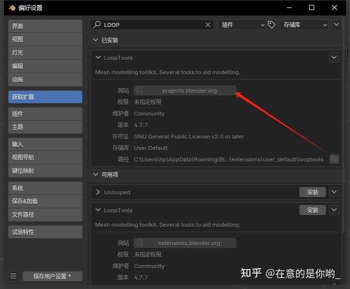The image size is (350, 289).
Task: Collapse the available LoopTools details
Action: [98, 210]
